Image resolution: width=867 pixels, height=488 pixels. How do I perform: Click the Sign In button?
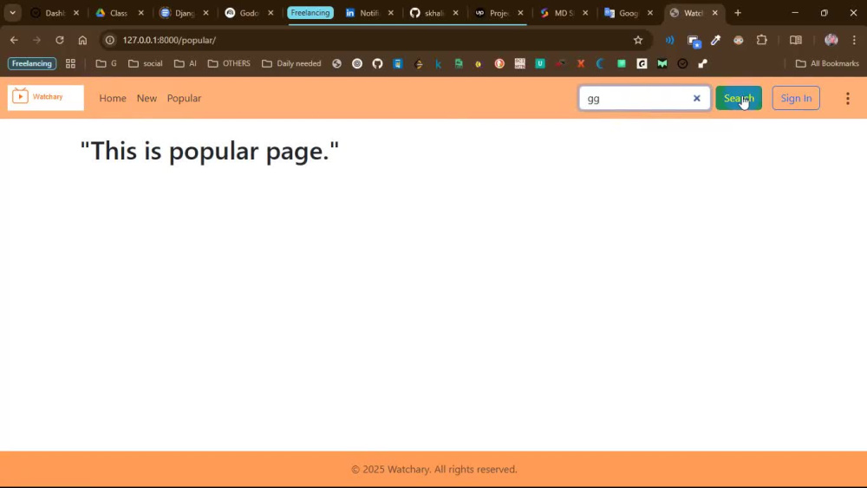796,98
